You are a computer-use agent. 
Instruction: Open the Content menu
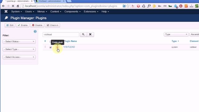(x=56, y=12)
